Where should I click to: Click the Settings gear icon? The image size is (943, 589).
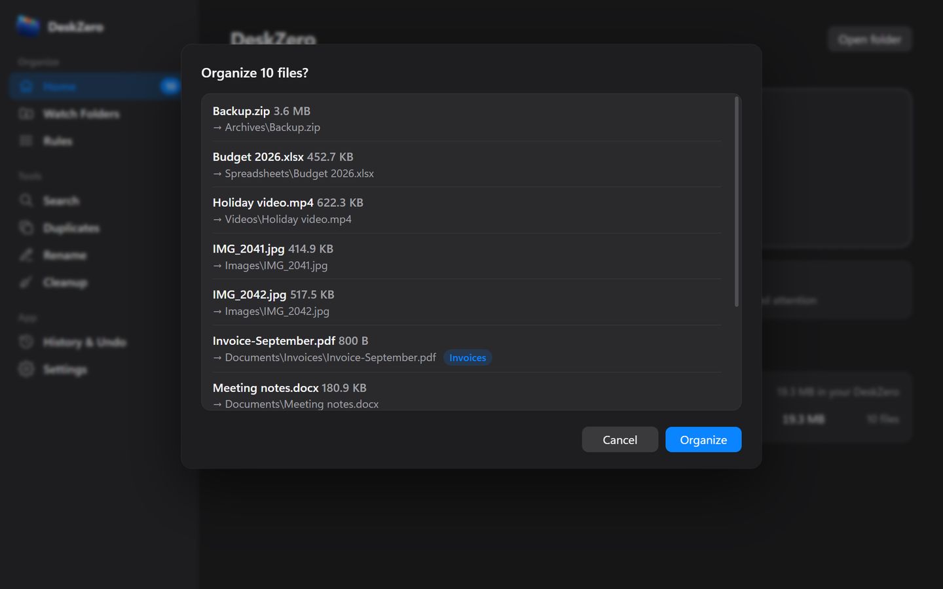click(26, 369)
